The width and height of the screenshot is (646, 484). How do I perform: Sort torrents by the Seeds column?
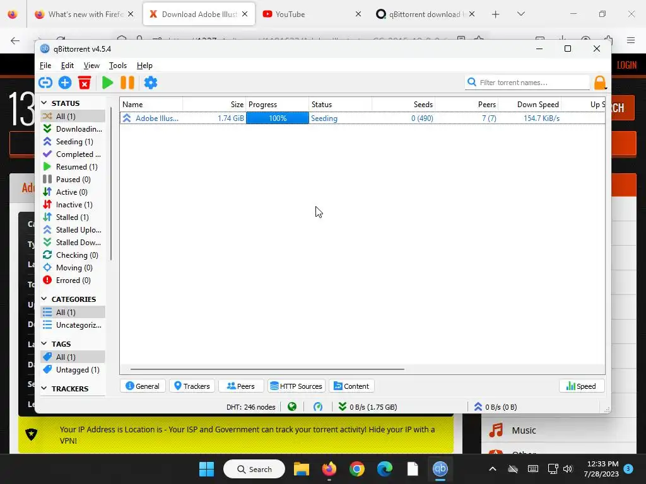pyautogui.click(x=403, y=105)
